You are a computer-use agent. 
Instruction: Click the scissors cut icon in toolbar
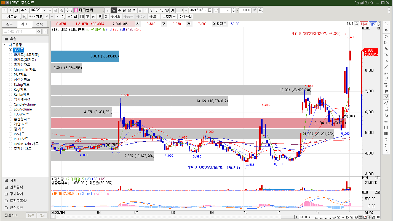106,16
